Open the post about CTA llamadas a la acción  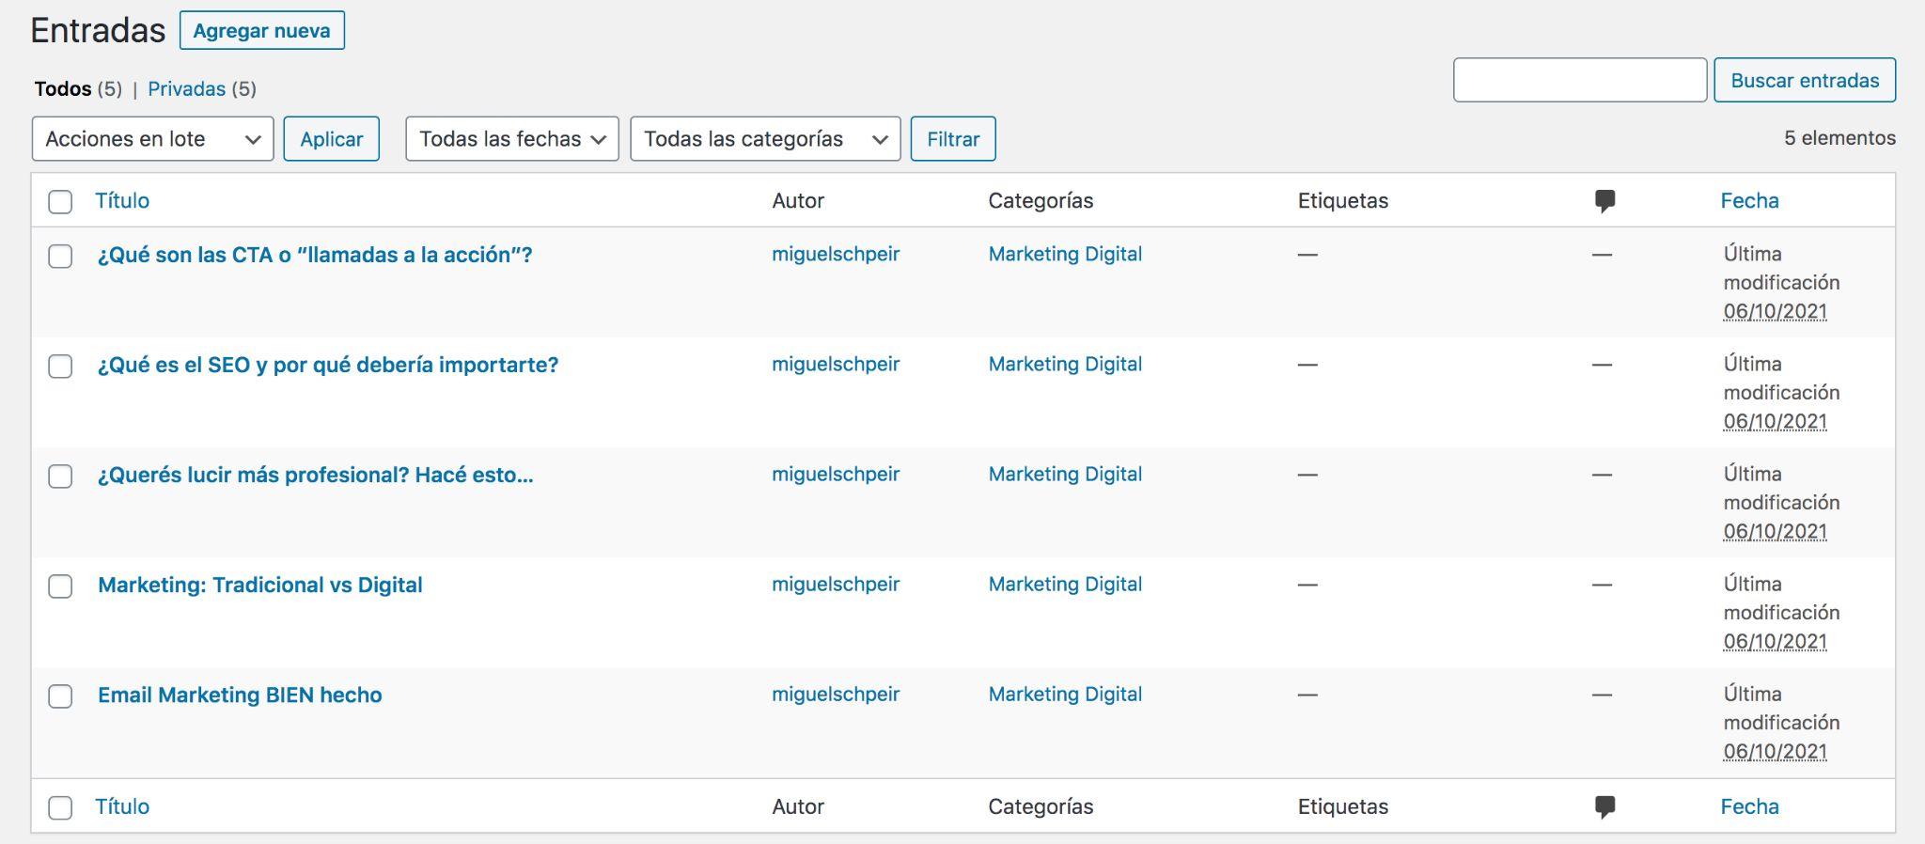315,255
